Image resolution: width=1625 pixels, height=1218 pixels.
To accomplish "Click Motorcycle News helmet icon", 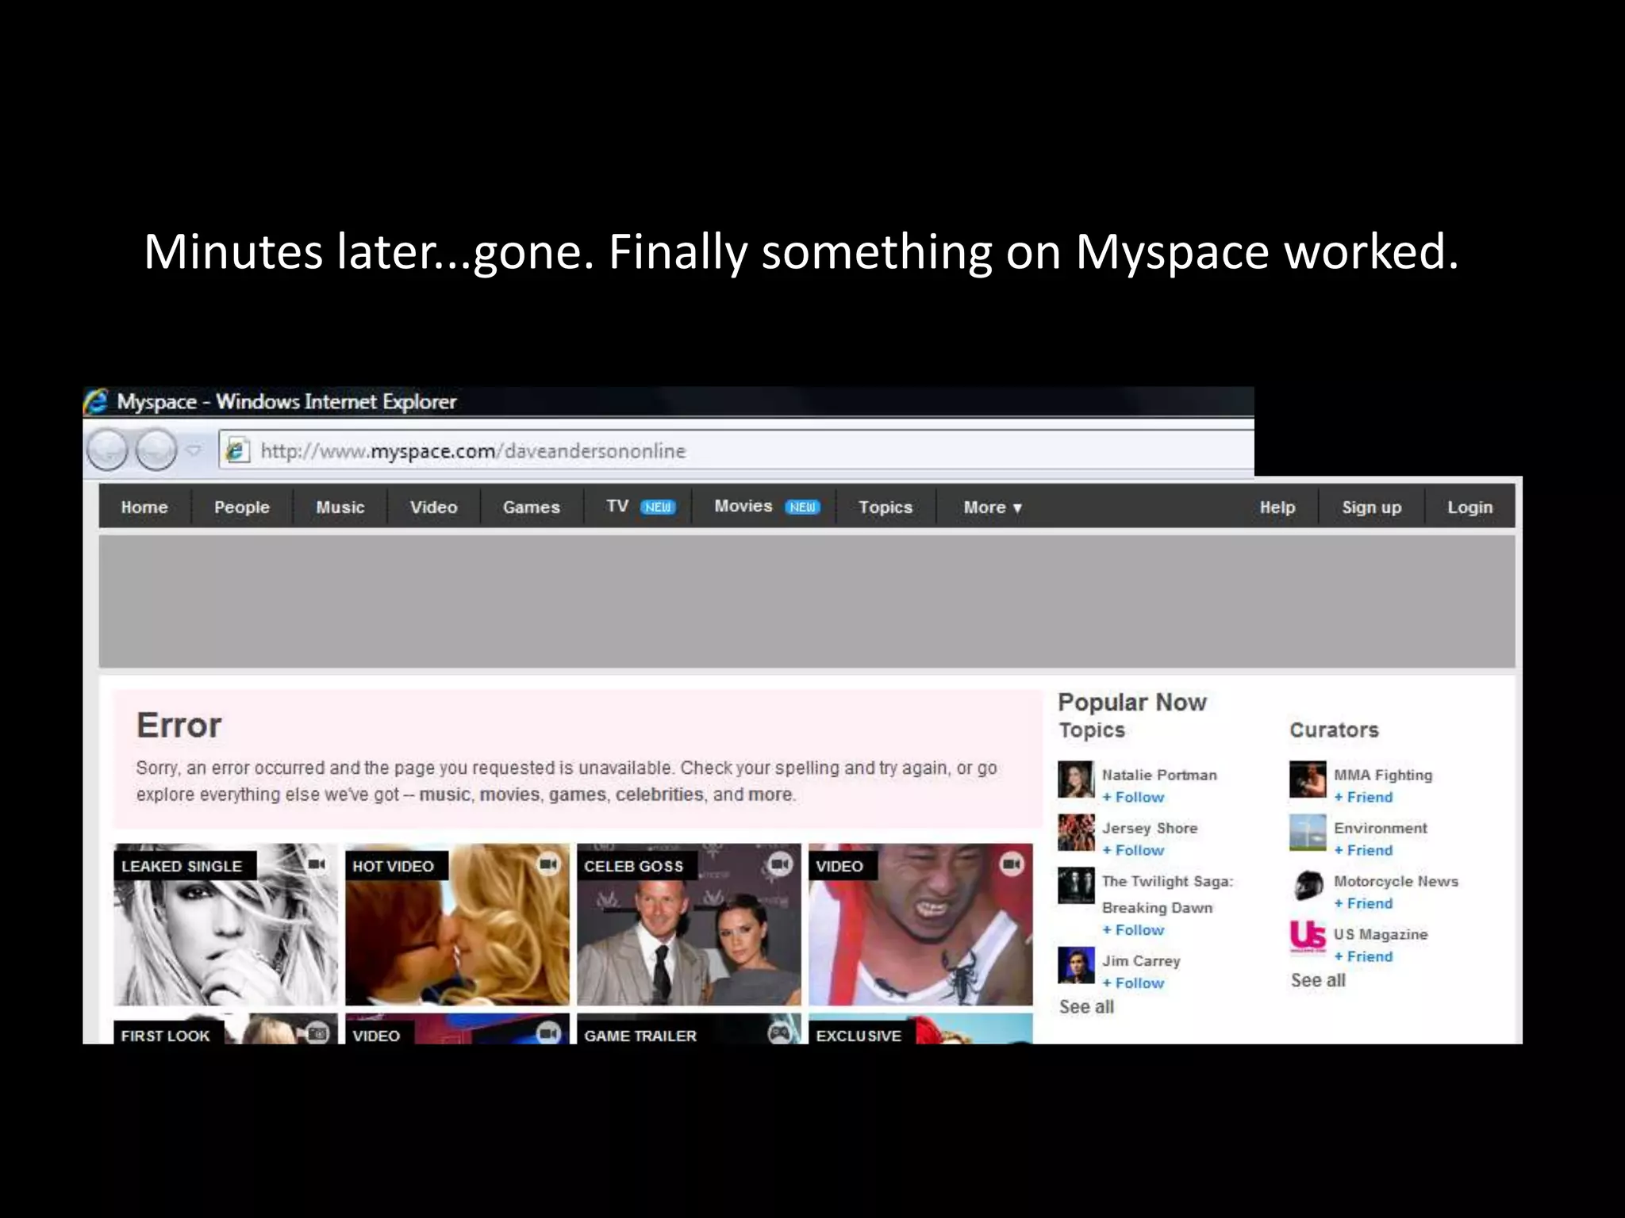I will [1308, 886].
